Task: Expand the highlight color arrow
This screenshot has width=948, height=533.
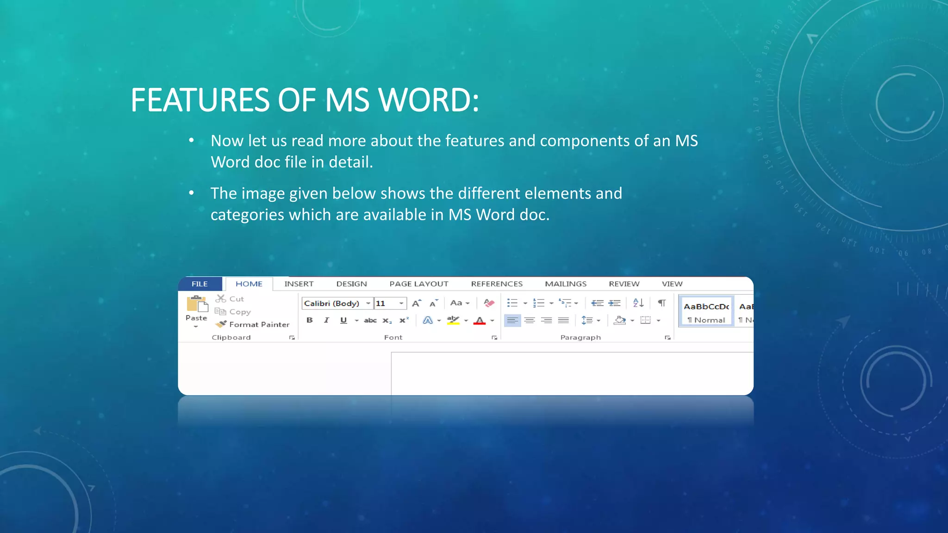Action: pos(466,321)
